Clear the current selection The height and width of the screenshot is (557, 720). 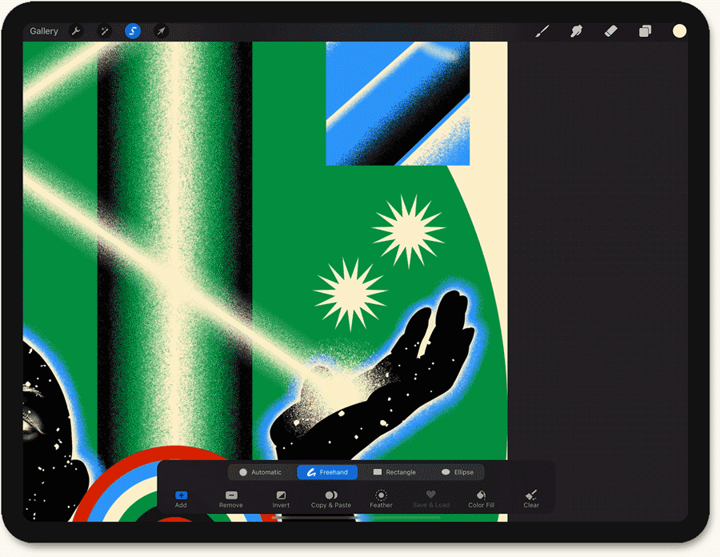point(531,499)
